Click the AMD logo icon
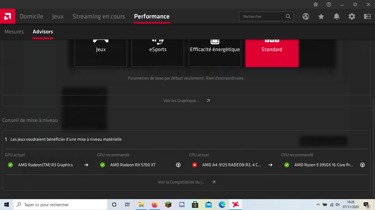 click(x=8, y=16)
